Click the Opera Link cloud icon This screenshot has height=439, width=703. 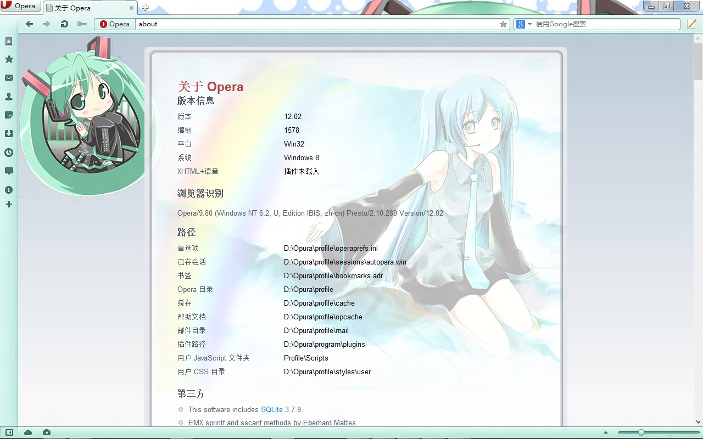point(28,432)
